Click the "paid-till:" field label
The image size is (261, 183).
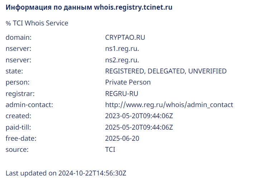(18, 127)
